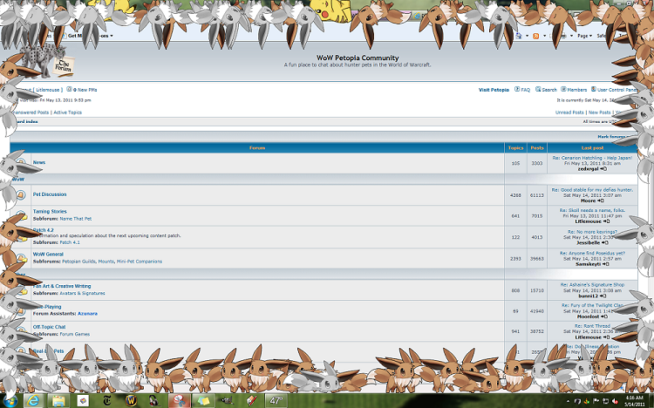This screenshot has height=408, width=654.
Task: Open the Patch 4.1 subforum
Action: (70, 242)
